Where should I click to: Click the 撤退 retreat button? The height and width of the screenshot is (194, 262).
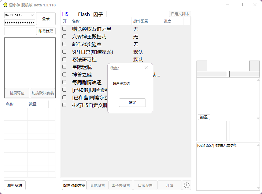click(x=204, y=117)
